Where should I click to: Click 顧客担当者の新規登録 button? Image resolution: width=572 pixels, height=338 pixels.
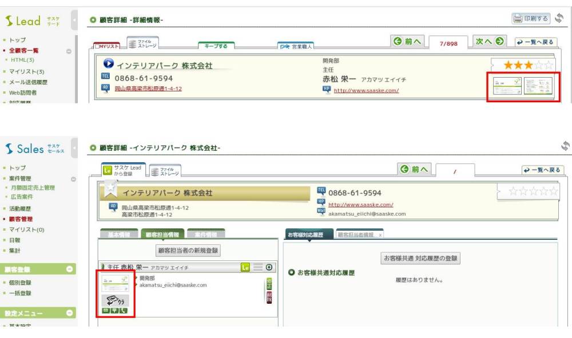pyautogui.click(x=188, y=251)
